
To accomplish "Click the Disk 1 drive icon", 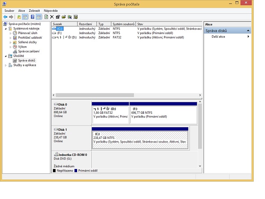I will (56, 129).
